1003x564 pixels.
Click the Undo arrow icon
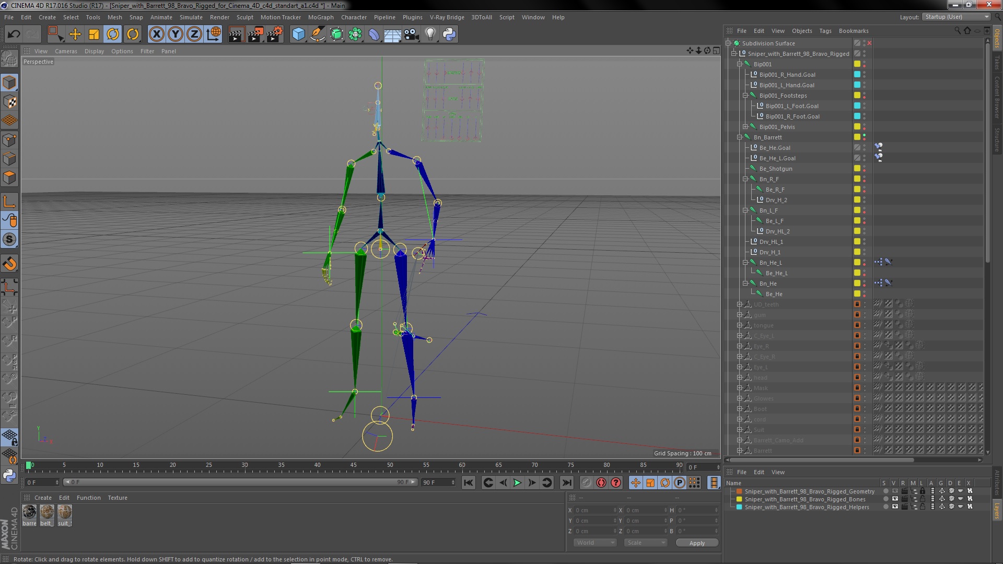click(x=14, y=34)
